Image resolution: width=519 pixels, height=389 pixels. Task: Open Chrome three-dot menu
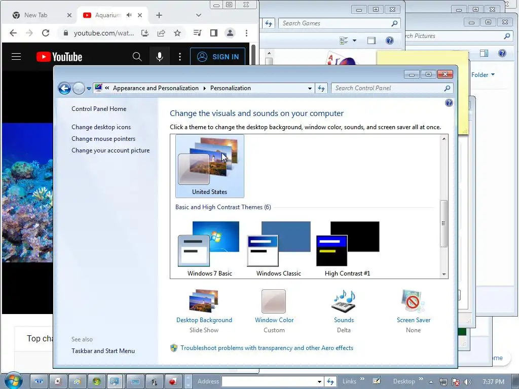pos(246,33)
